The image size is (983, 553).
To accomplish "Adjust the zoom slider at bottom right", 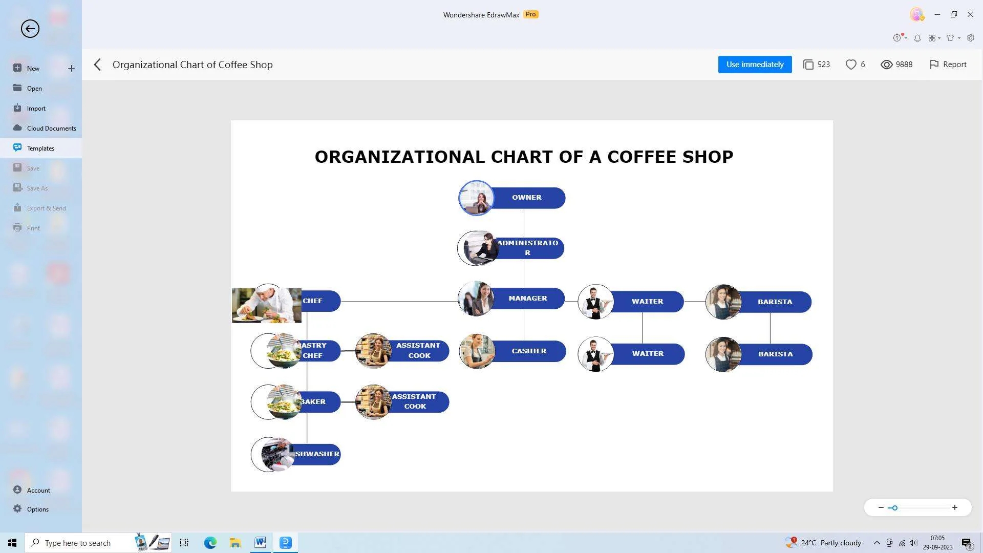I will (x=894, y=507).
